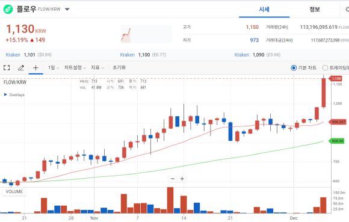Zoom in chart with plus button

tap(182, 179)
